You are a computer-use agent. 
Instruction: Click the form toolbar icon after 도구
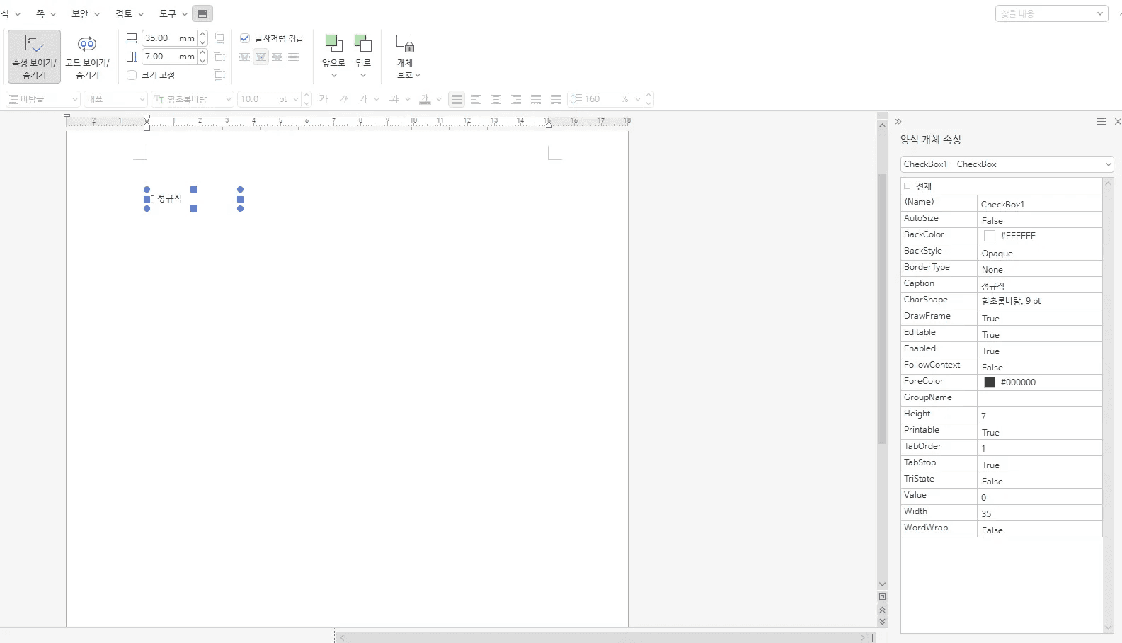pyautogui.click(x=202, y=14)
